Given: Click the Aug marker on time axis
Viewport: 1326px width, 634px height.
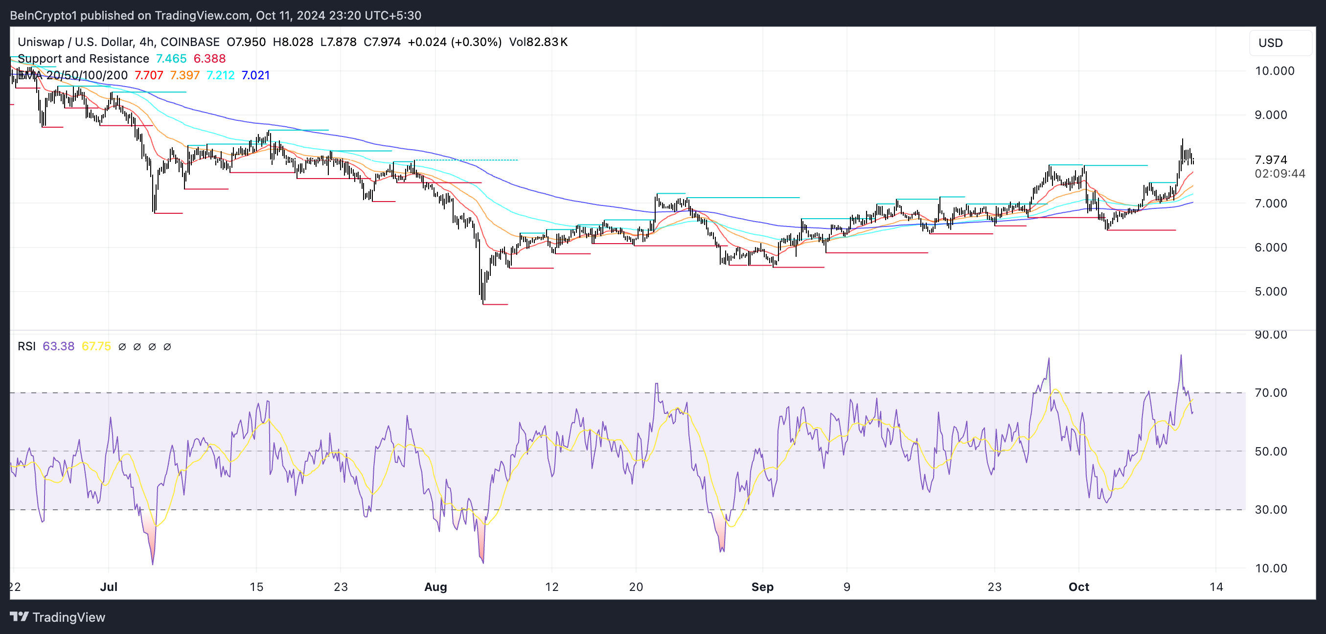Looking at the screenshot, I should click(x=435, y=587).
